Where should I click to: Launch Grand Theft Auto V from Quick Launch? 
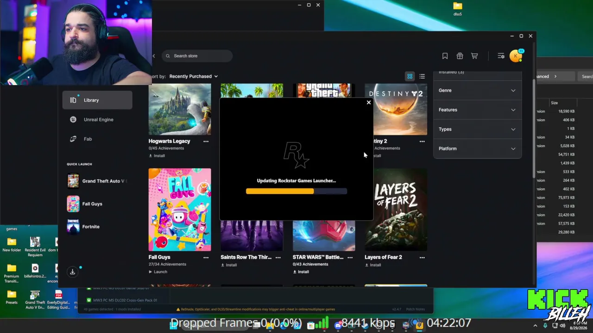coord(97,181)
